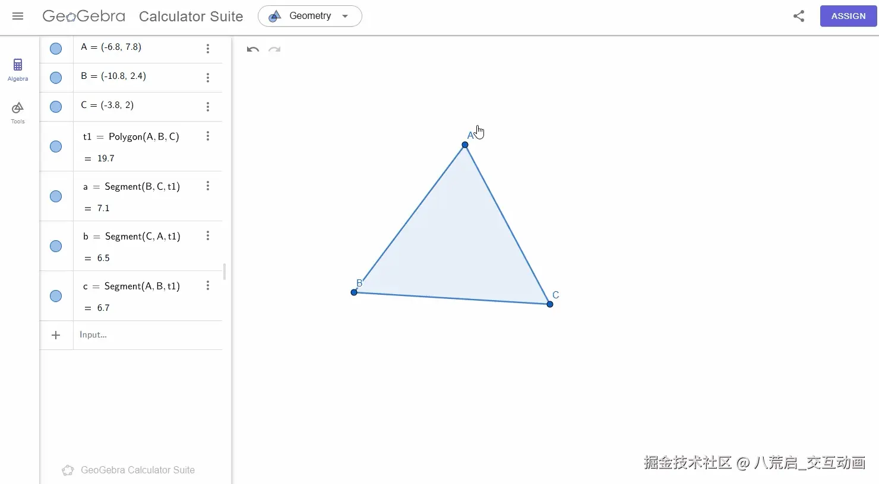Open more options for segment c
Screen dimensions: 879x484
pos(208,286)
